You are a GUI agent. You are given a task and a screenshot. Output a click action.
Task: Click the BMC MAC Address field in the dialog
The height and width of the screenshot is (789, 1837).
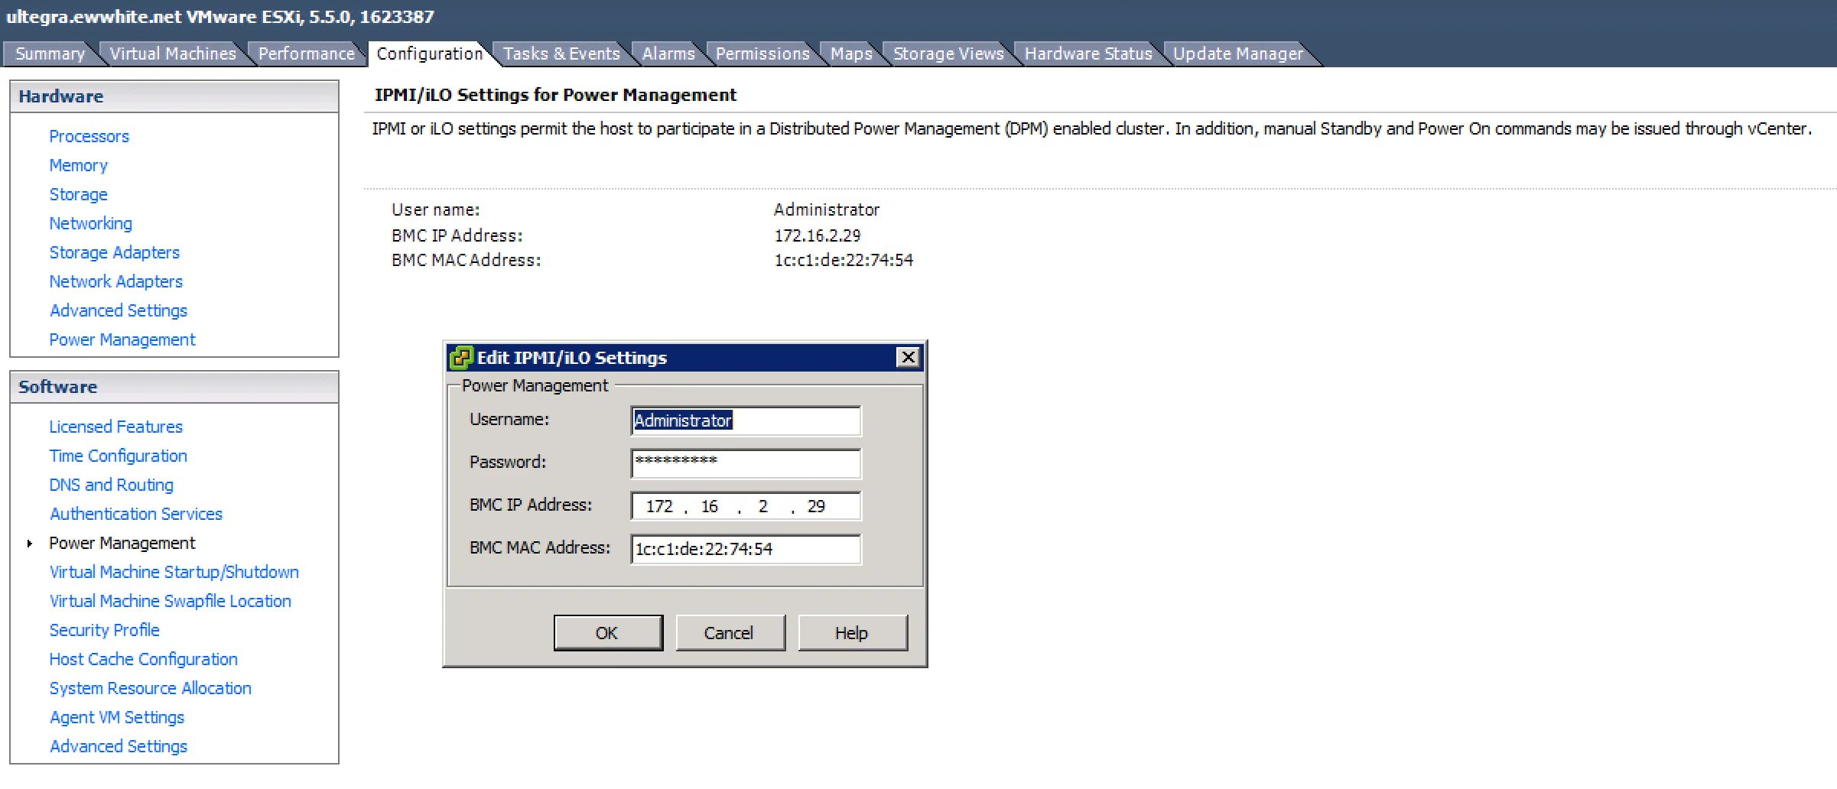point(746,549)
